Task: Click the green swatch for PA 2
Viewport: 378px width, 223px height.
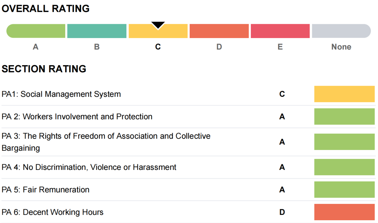Action: click(344, 117)
